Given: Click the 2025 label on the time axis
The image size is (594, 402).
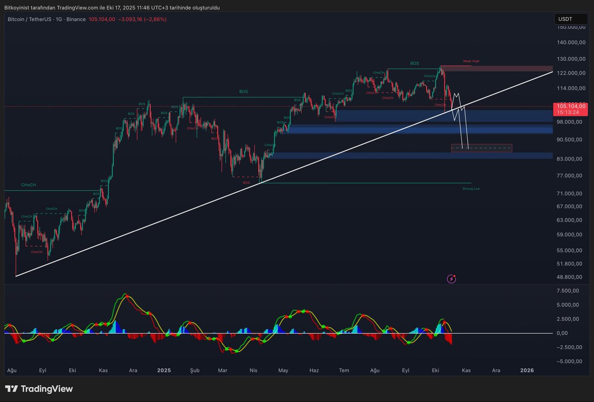Looking at the screenshot, I should (164, 370).
